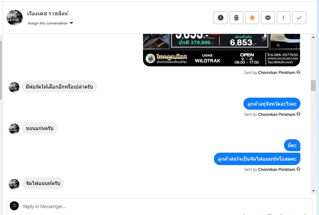The height and width of the screenshot is (215, 319).
Task: Click the chat scrollbar thumb
Action: coord(313,86)
